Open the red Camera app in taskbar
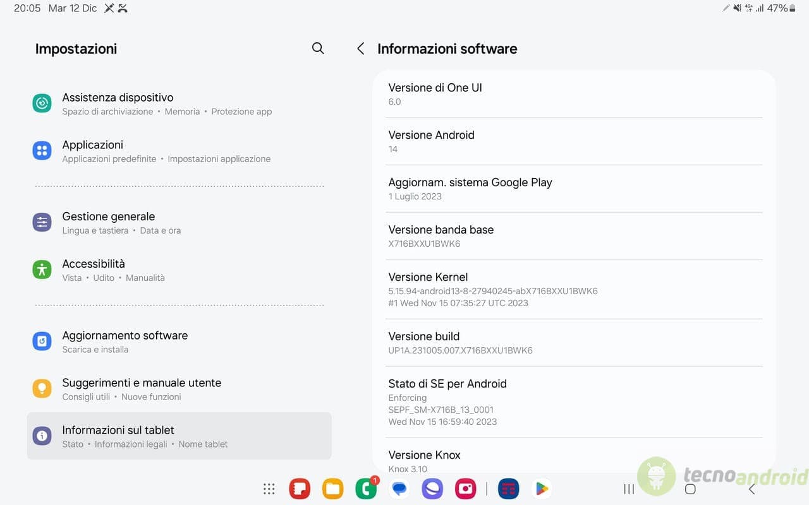The image size is (809, 505). (x=466, y=489)
